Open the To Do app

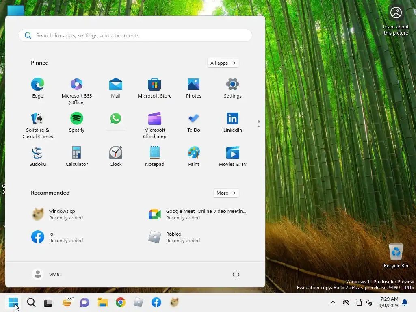point(194,123)
